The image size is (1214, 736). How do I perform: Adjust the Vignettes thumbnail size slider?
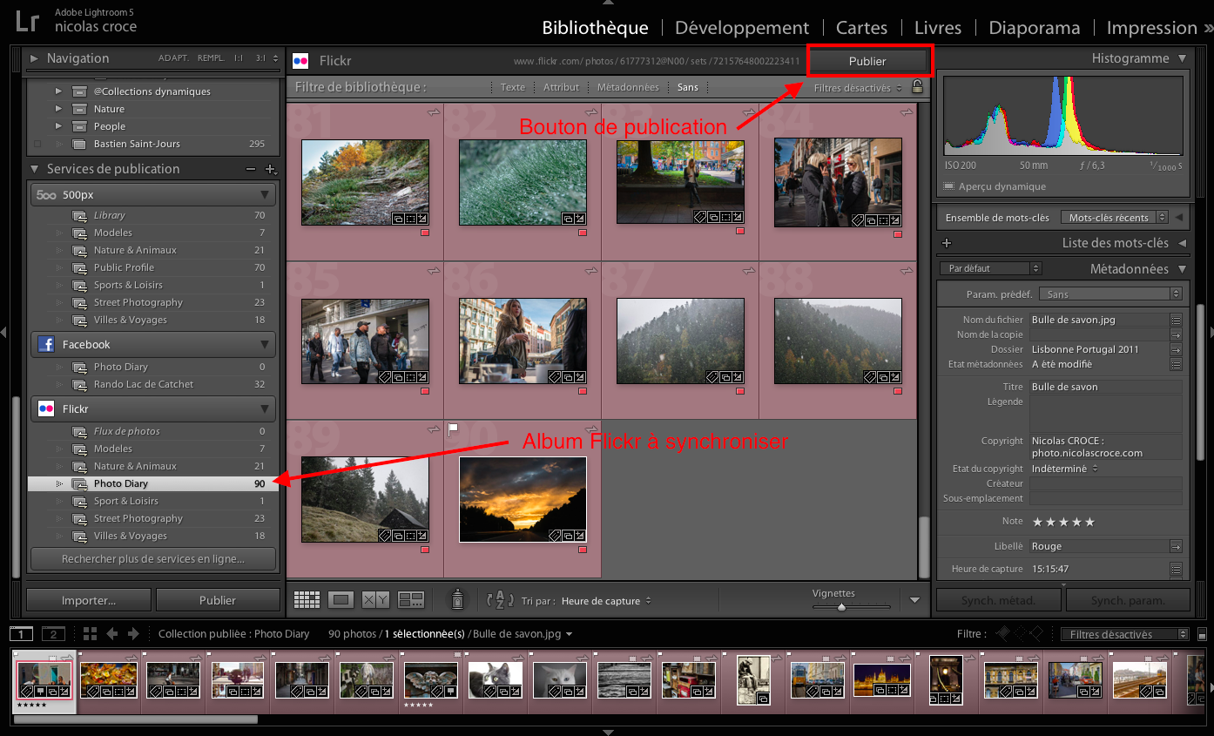pos(841,607)
